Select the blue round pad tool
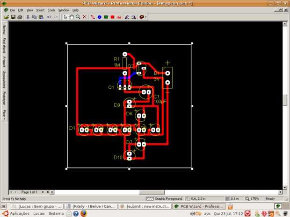Screen dimensions: 290x217 tap(100, 17)
